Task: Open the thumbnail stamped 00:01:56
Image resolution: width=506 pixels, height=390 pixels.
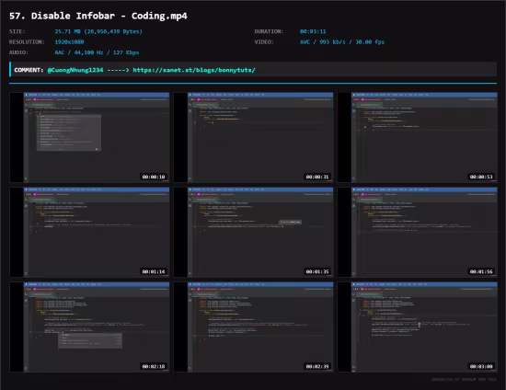Action: coord(418,233)
